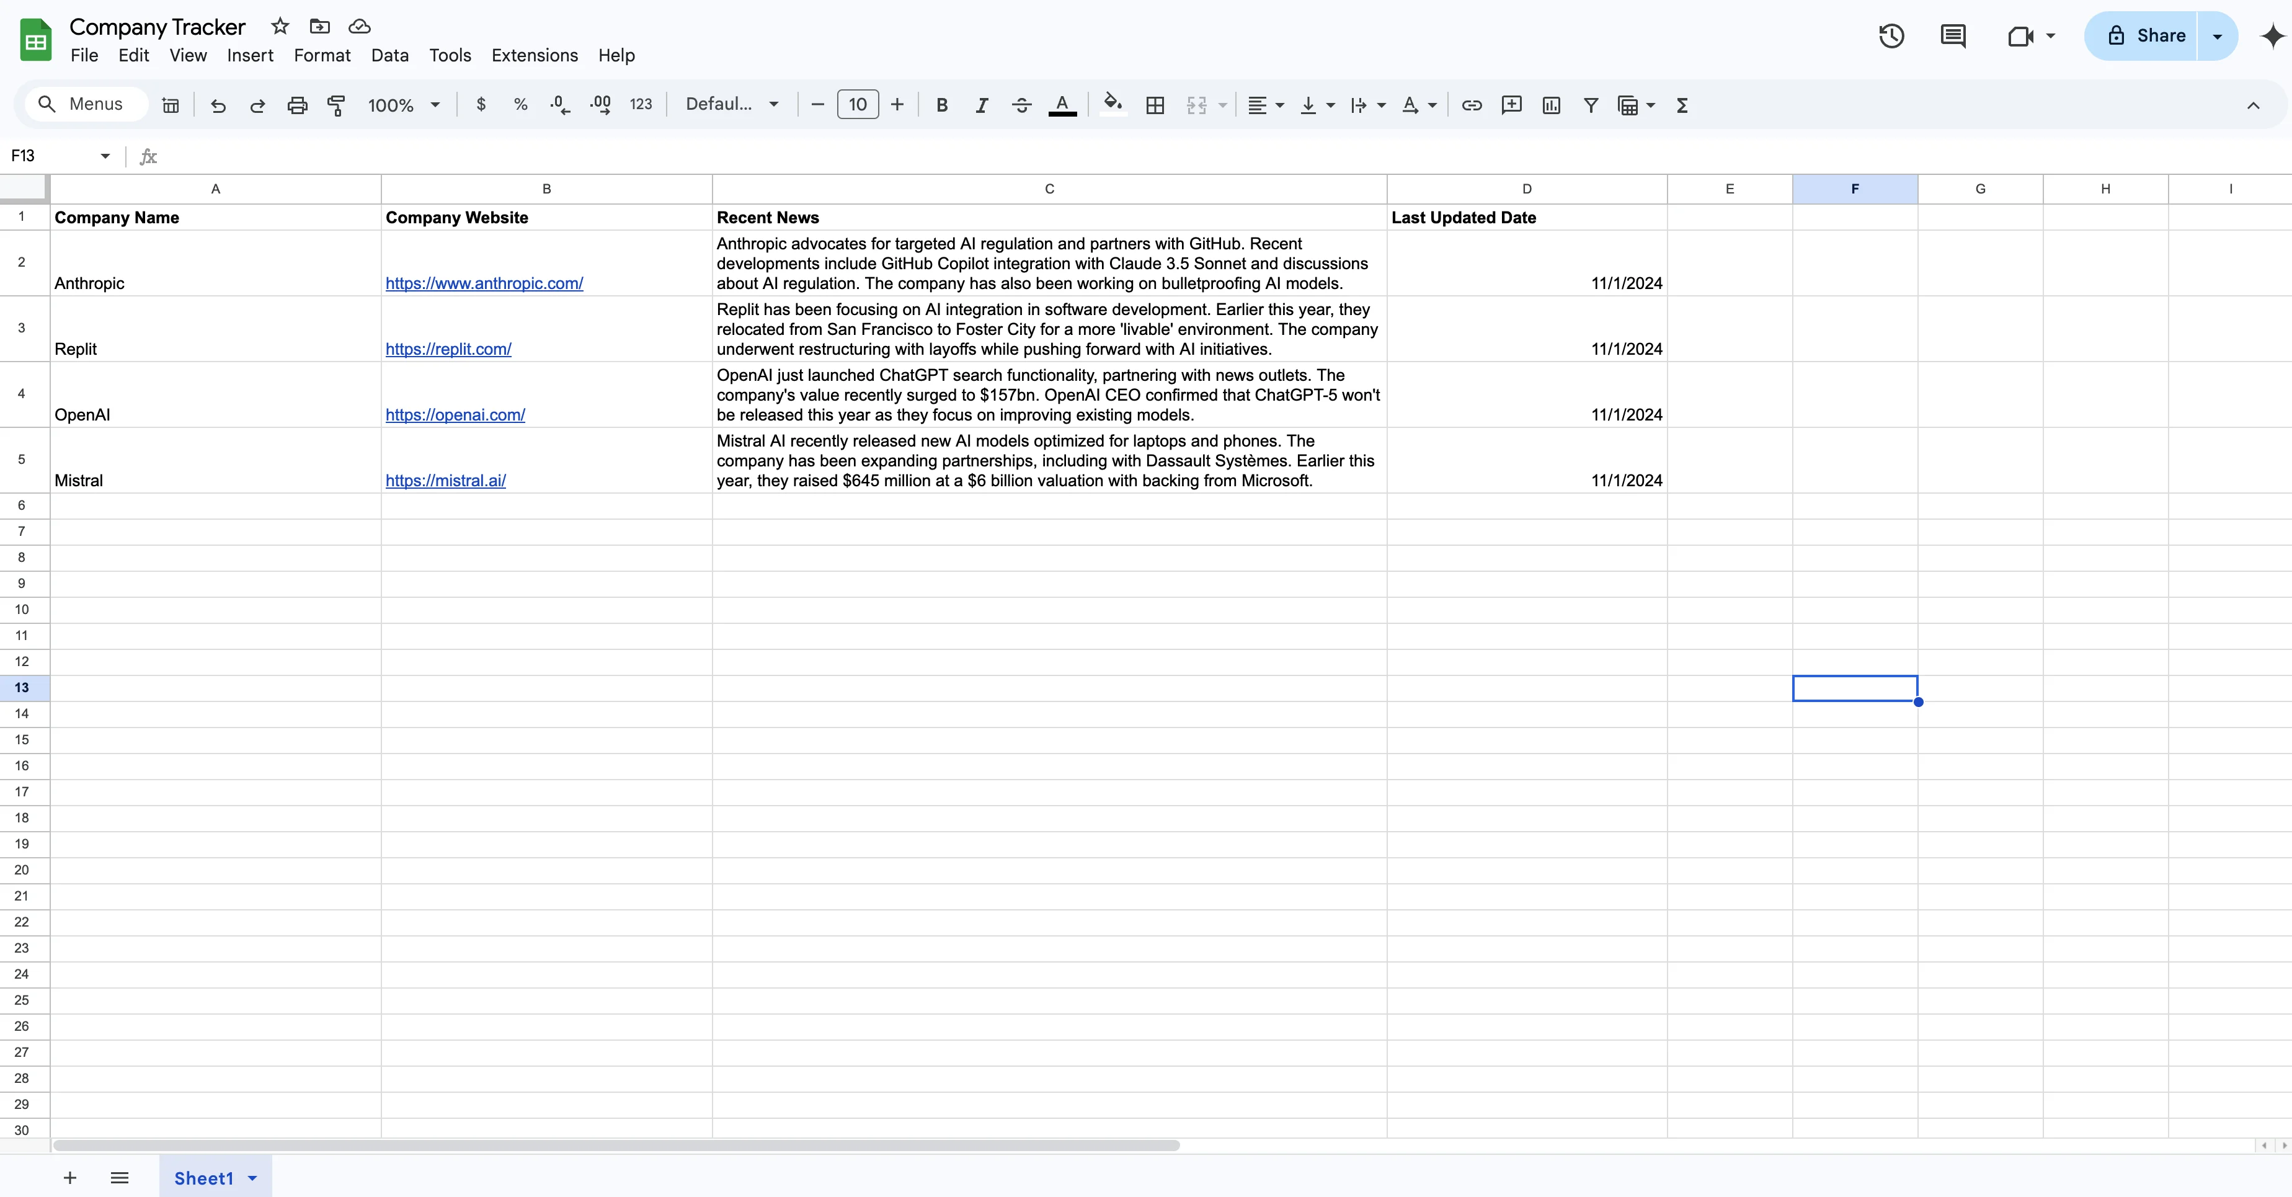Open the Extensions menu
Screen dimensions: 2292x1197
[534, 55]
